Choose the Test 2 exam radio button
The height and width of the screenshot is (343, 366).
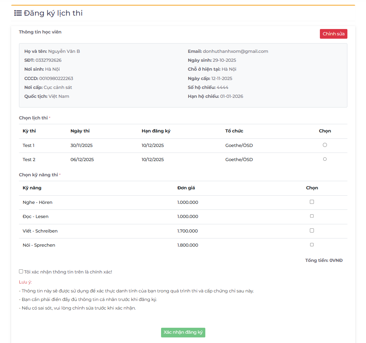[x=325, y=159]
